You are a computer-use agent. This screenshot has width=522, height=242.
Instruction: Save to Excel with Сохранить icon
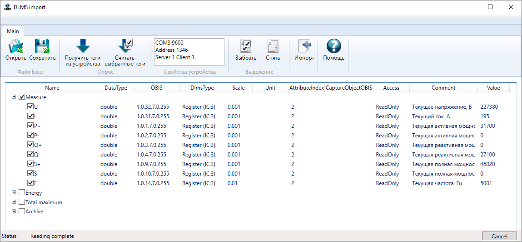(x=42, y=46)
